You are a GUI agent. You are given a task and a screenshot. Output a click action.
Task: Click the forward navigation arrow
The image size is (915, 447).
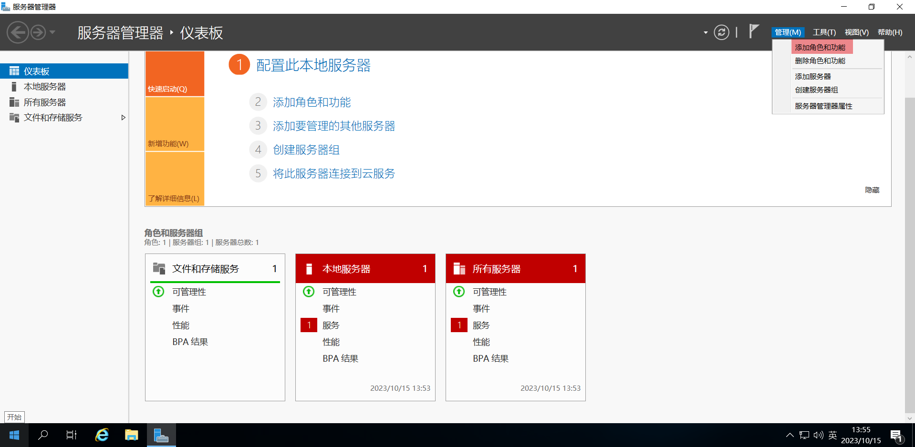pyautogui.click(x=38, y=32)
